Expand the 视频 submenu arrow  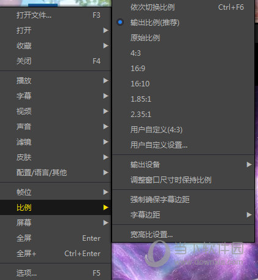point(105,112)
